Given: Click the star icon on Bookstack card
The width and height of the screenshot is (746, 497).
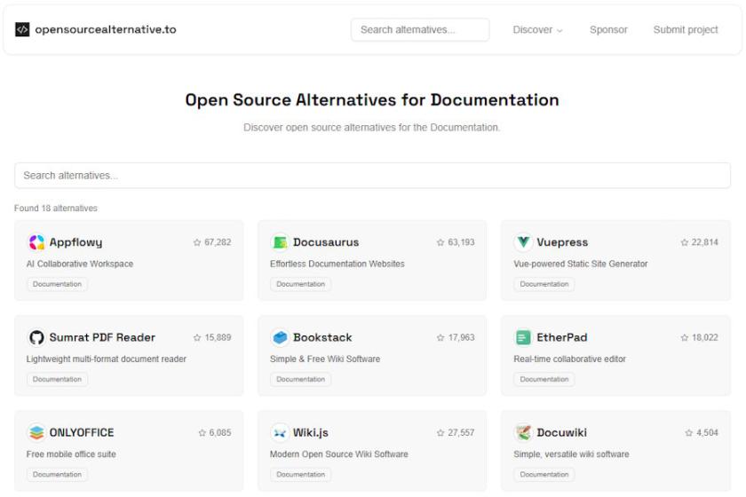Looking at the screenshot, I should pos(440,337).
